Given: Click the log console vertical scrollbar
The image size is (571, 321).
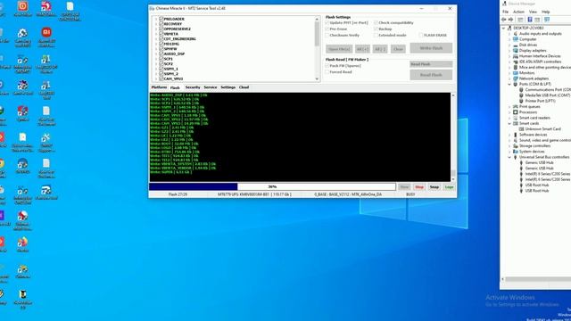Looking at the screenshot, I should pyautogui.click(x=453, y=137).
